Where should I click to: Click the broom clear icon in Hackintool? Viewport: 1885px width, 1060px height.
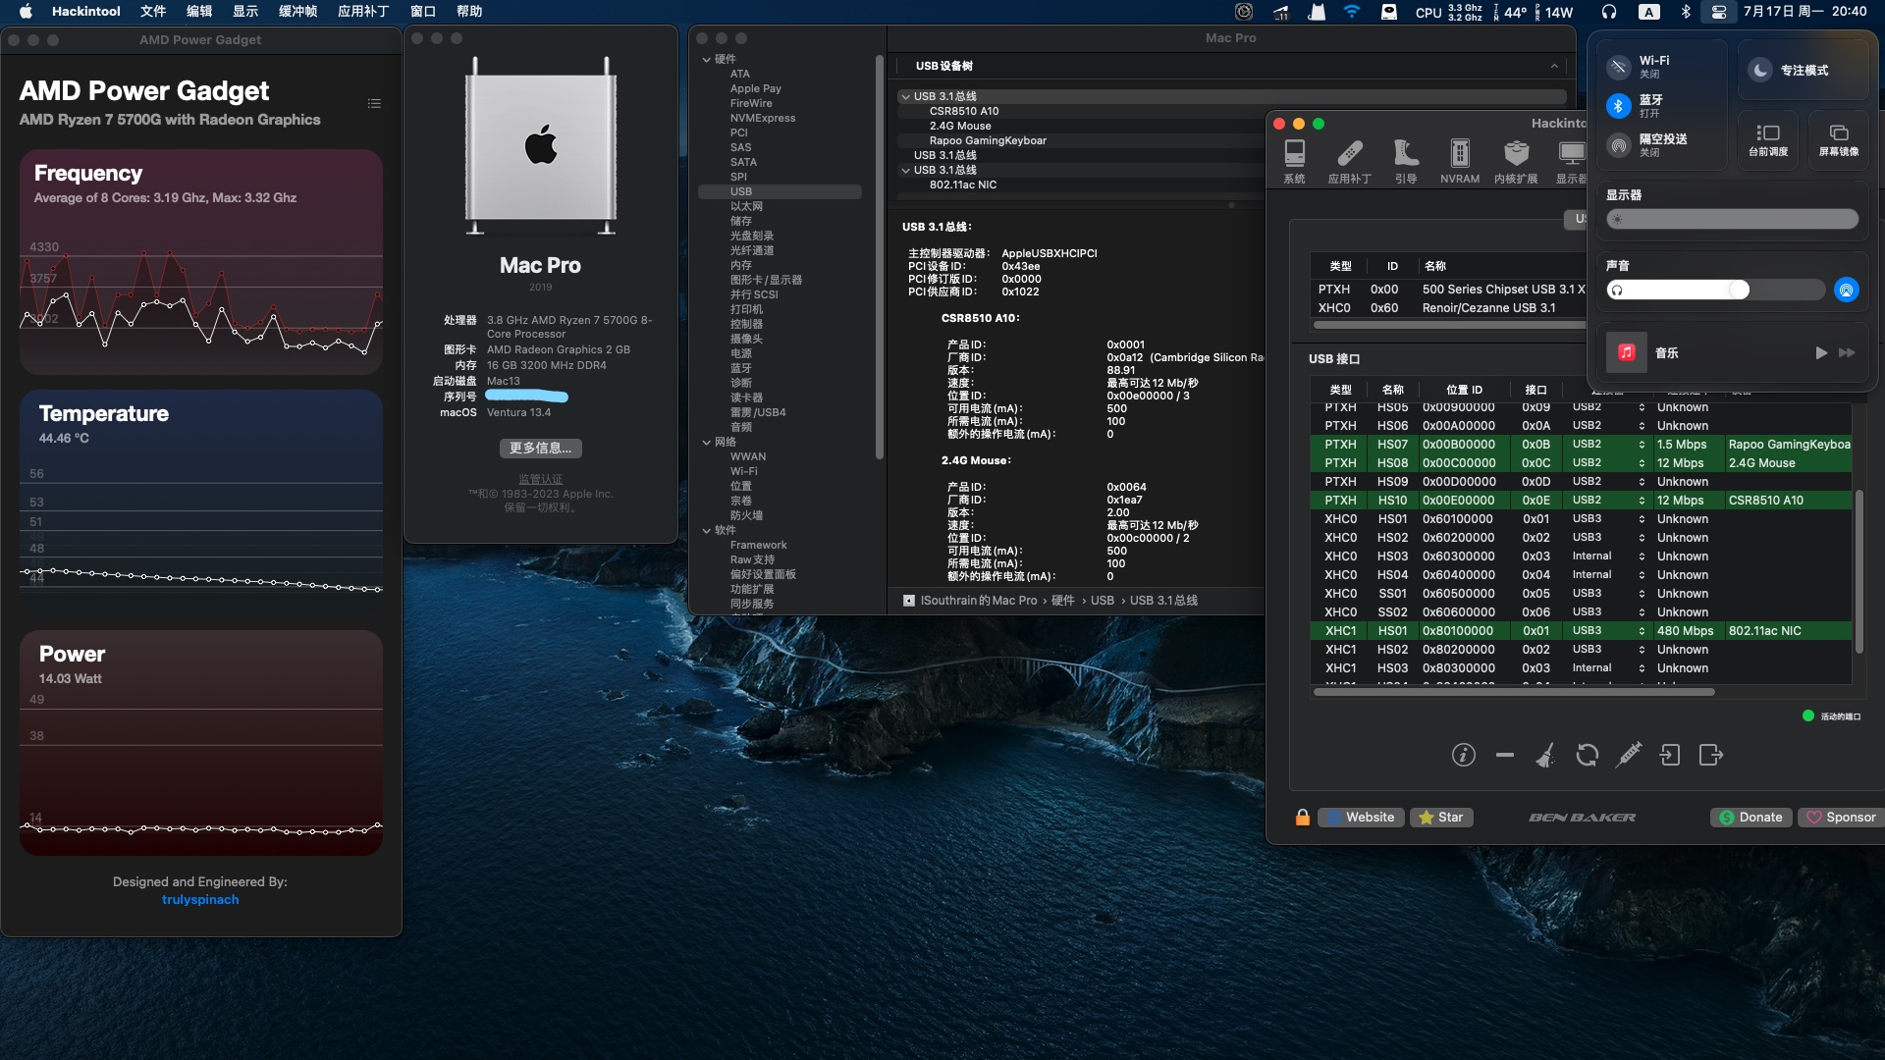tap(1545, 755)
